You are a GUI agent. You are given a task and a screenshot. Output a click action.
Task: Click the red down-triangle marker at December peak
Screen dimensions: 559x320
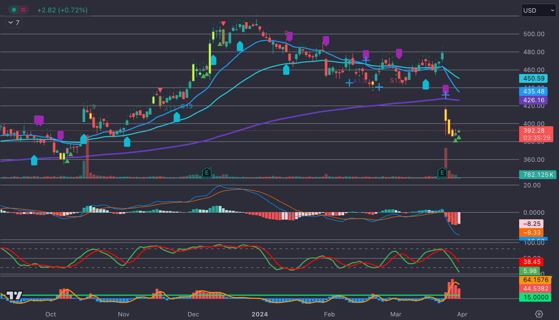pos(223,24)
